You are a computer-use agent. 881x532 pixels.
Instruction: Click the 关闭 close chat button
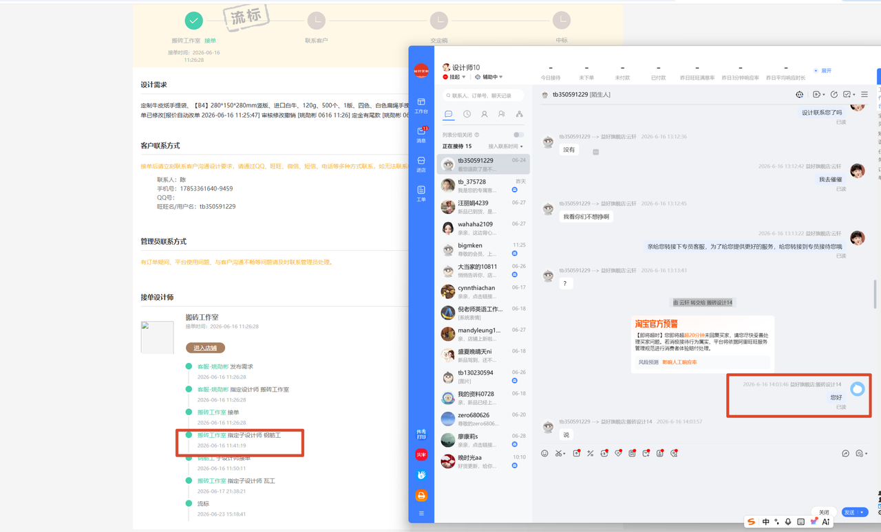(x=824, y=513)
